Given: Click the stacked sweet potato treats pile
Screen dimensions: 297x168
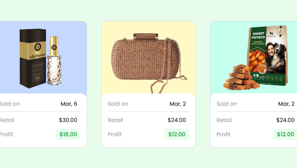Looking at the screenshot, I should (240, 77).
